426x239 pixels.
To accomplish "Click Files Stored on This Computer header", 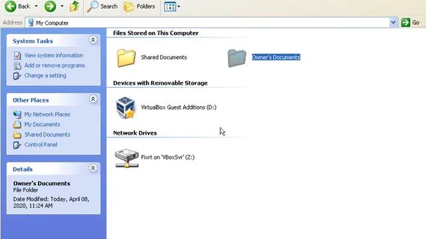I will coord(156,33).
